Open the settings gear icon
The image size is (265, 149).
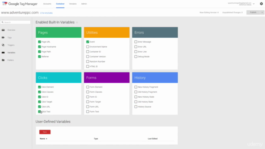(x=261, y=4)
